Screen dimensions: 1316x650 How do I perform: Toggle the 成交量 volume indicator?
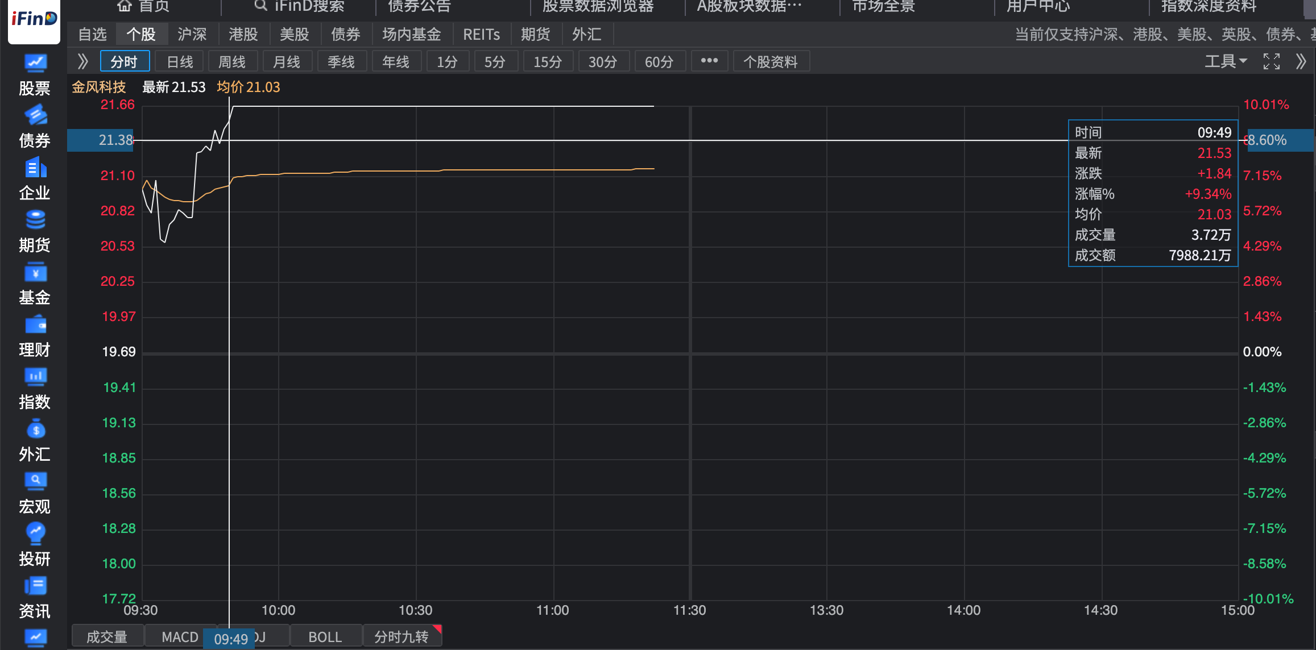(107, 637)
